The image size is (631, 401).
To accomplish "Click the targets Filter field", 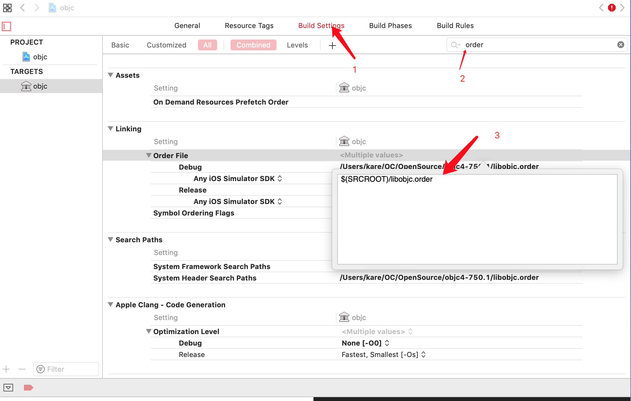I will 66,369.
